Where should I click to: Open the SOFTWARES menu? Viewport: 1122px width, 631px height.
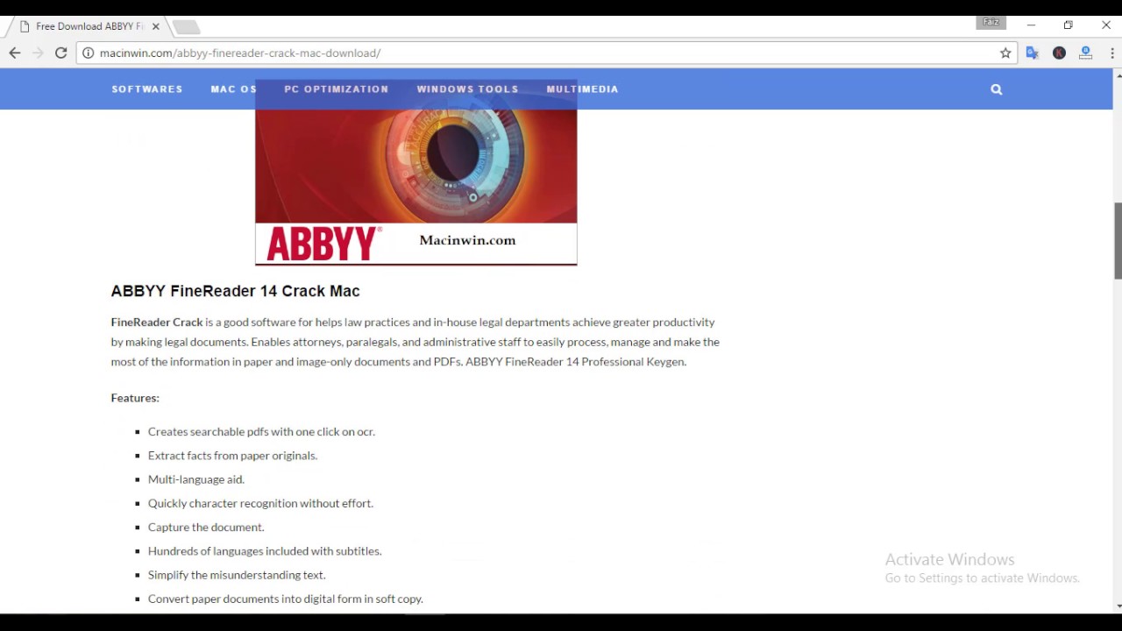tap(147, 89)
